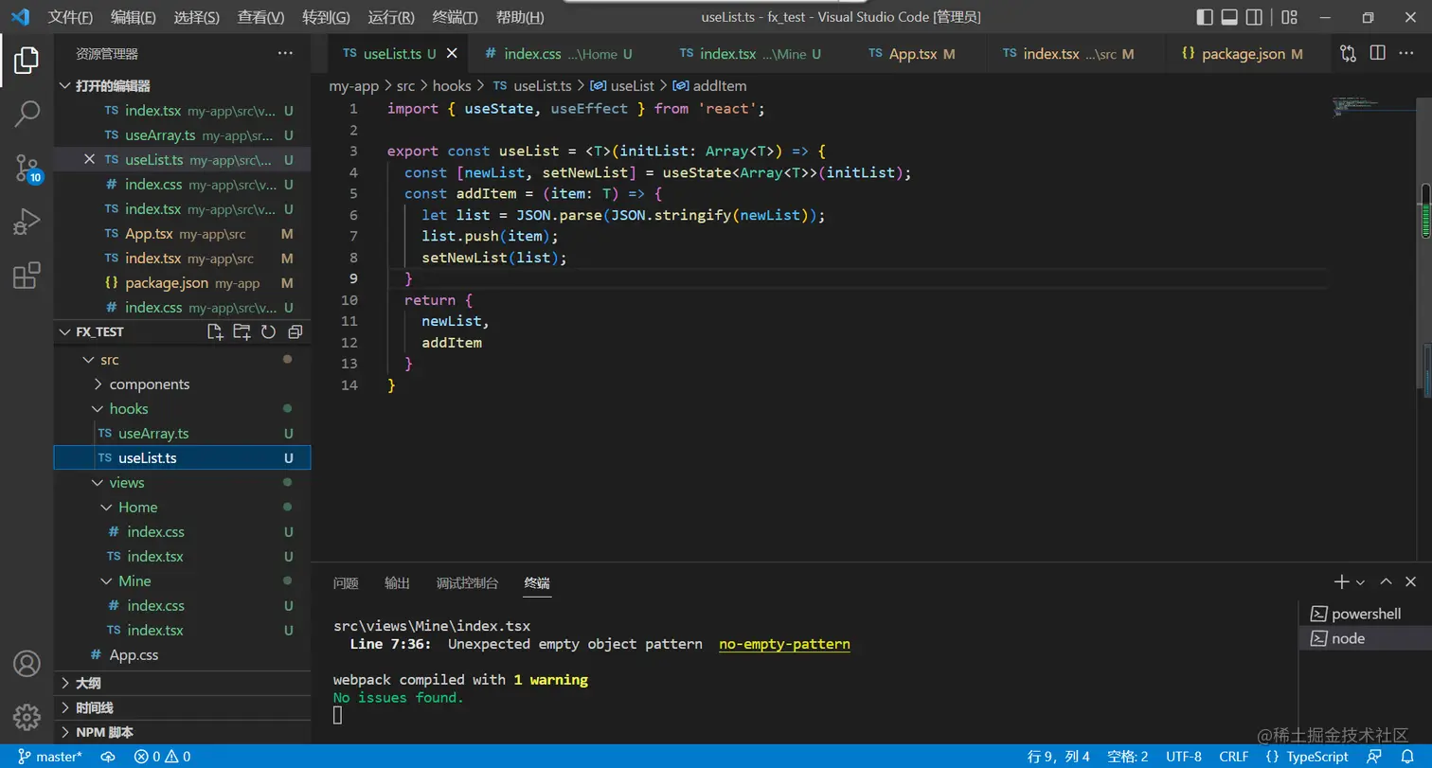Switch to the 输出 panel tab
This screenshot has width=1432, height=768.
[397, 582]
